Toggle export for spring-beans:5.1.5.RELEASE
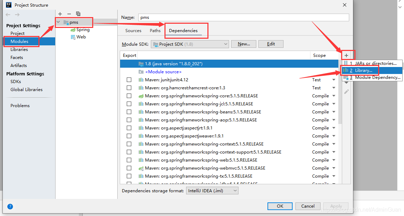Viewport: 404px width, 216px height. pos(129,112)
